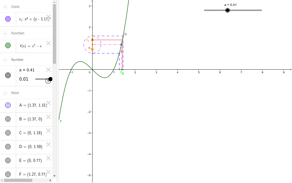Click the slider a knob in algebra panel
Viewport: 292px width, 183px height.
pyautogui.click(x=50, y=79)
